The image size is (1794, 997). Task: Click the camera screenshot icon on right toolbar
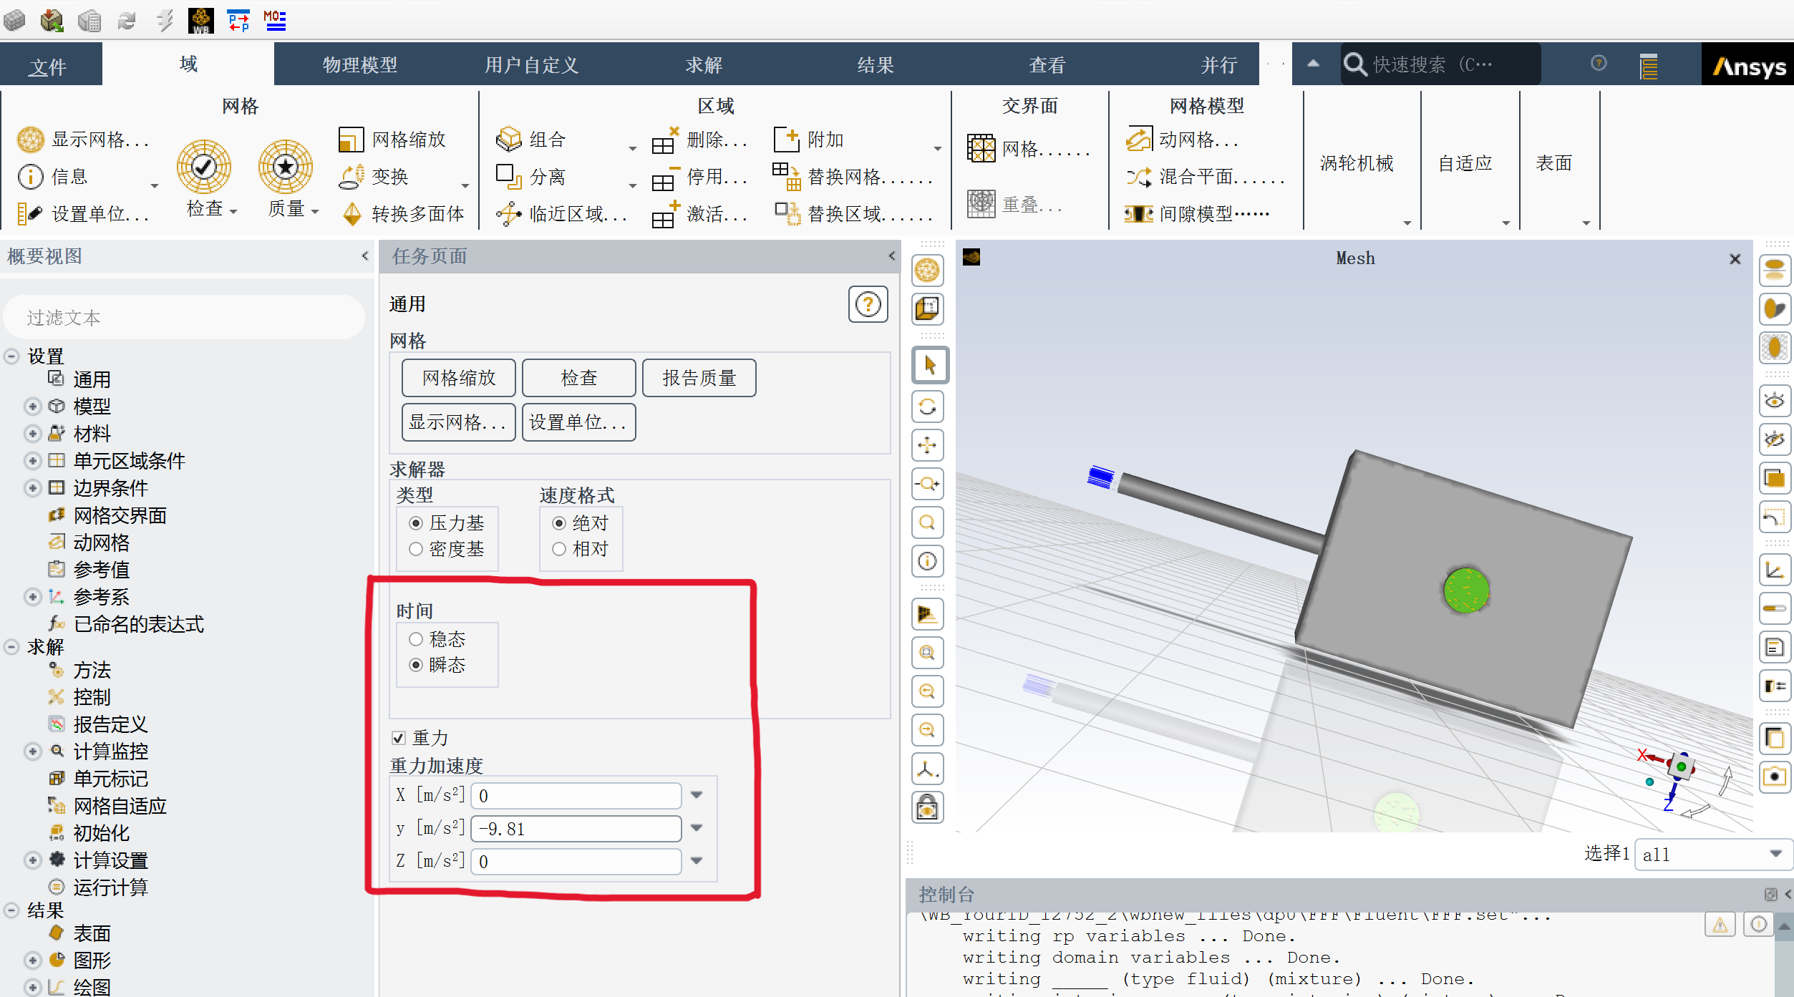point(1775,777)
